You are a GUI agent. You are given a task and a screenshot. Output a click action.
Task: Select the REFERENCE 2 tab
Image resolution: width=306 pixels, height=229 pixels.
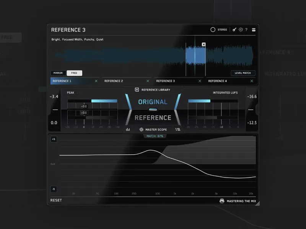point(127,81)
